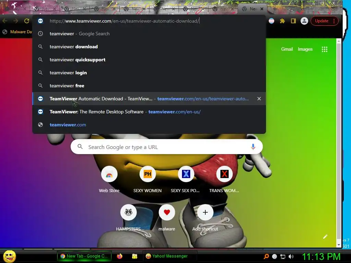The width and height of the screenshot is (351, 263).
Task: Choose the 'teamviewer quicksupport' suggestion
Action: (149, 60)
